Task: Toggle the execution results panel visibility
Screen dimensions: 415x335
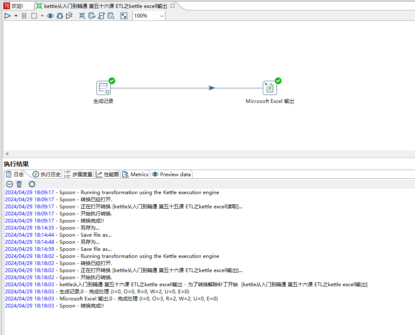Action: [x=124, y=16]
